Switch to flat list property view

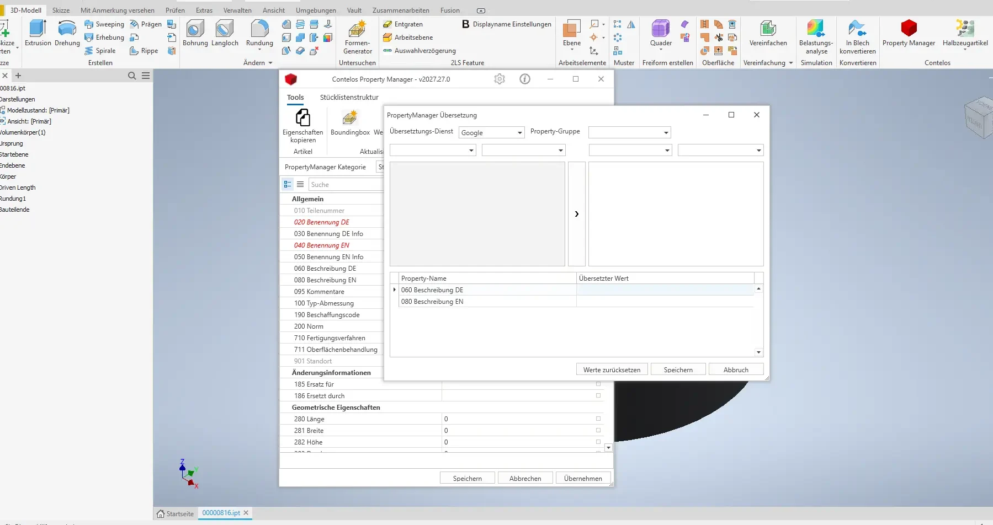click(x=300, y=184)
